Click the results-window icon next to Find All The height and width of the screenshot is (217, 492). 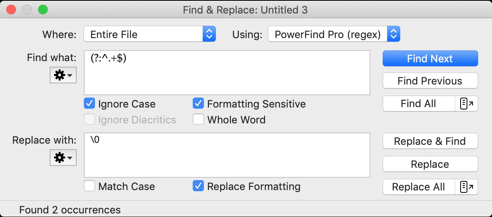tap(466, 104)
